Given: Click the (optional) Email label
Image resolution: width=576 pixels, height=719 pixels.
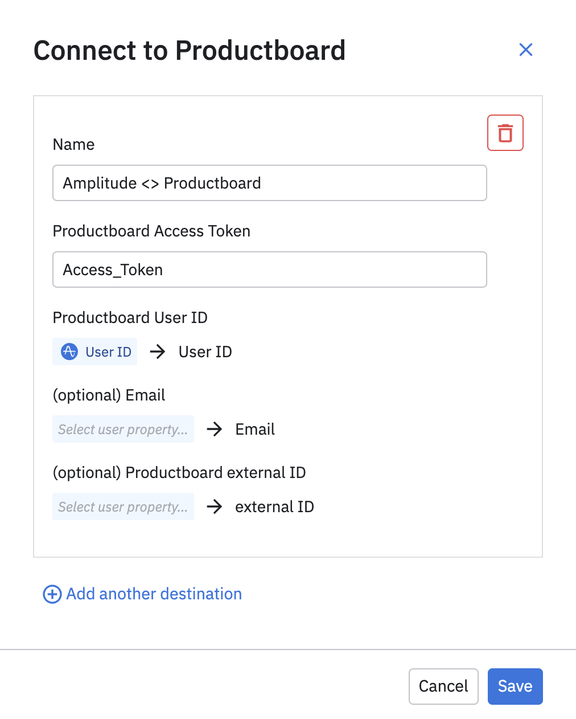Looking at the screenshot, I should point(109,395).
